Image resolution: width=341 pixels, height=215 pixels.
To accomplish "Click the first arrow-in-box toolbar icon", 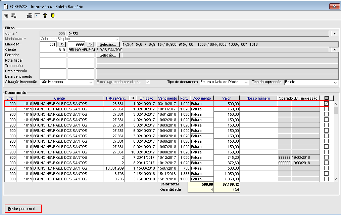I will [6, 16].
